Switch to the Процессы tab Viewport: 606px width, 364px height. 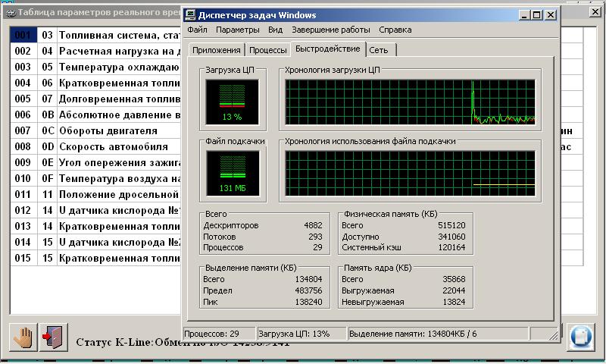267,50
